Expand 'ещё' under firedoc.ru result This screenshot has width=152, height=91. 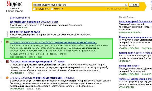(x=39, y=73)
